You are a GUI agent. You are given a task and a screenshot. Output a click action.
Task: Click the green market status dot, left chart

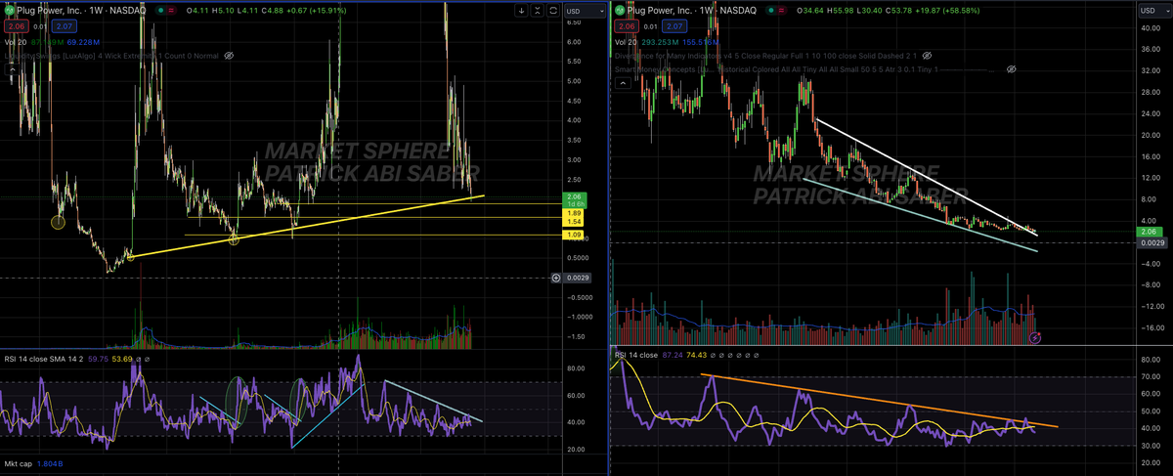point(160,10)
